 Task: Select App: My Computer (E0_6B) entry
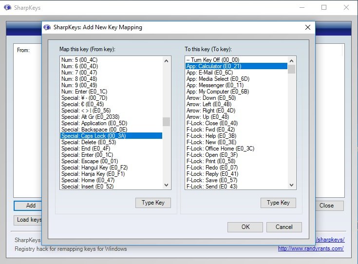point(236,92)
